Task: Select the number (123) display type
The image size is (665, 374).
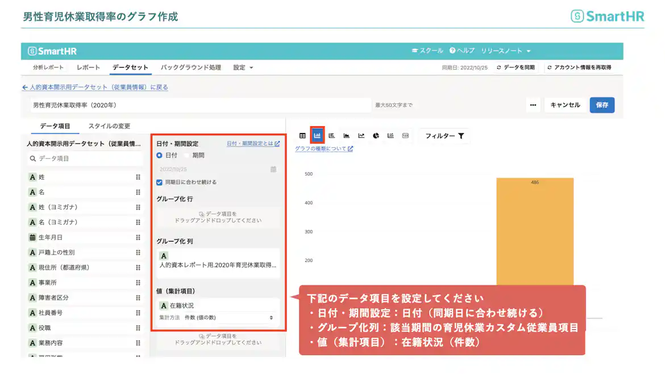Action: click(404, 135)
